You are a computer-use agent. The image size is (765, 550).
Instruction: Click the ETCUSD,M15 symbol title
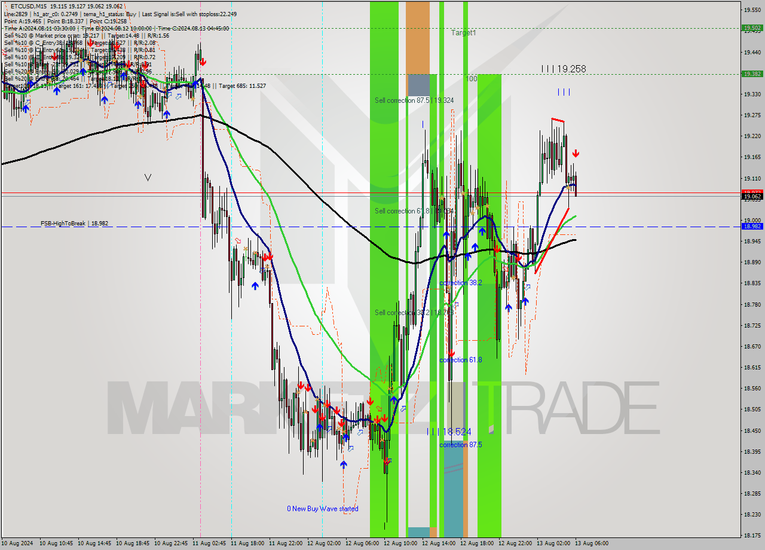pyautogui.click(x=29, y=6)
